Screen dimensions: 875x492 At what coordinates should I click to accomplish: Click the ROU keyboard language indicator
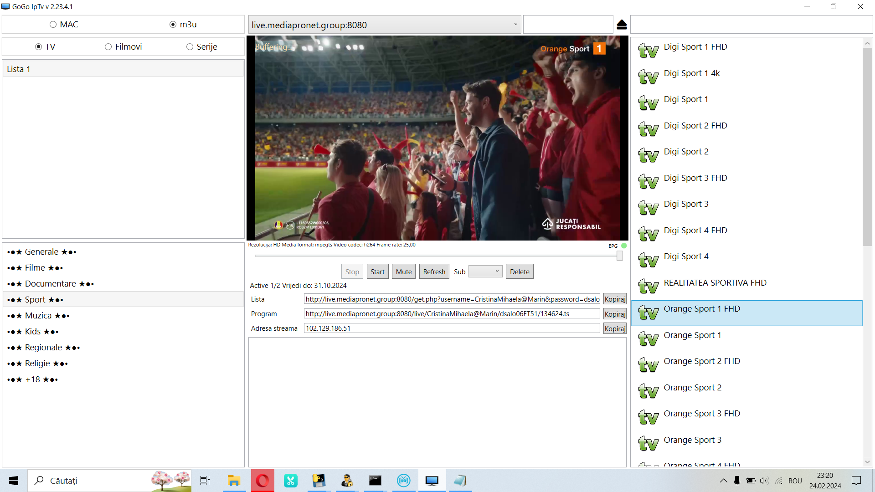pos(795,481)
